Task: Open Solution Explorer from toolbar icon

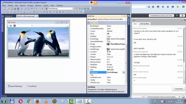Action: click(76, 9)
